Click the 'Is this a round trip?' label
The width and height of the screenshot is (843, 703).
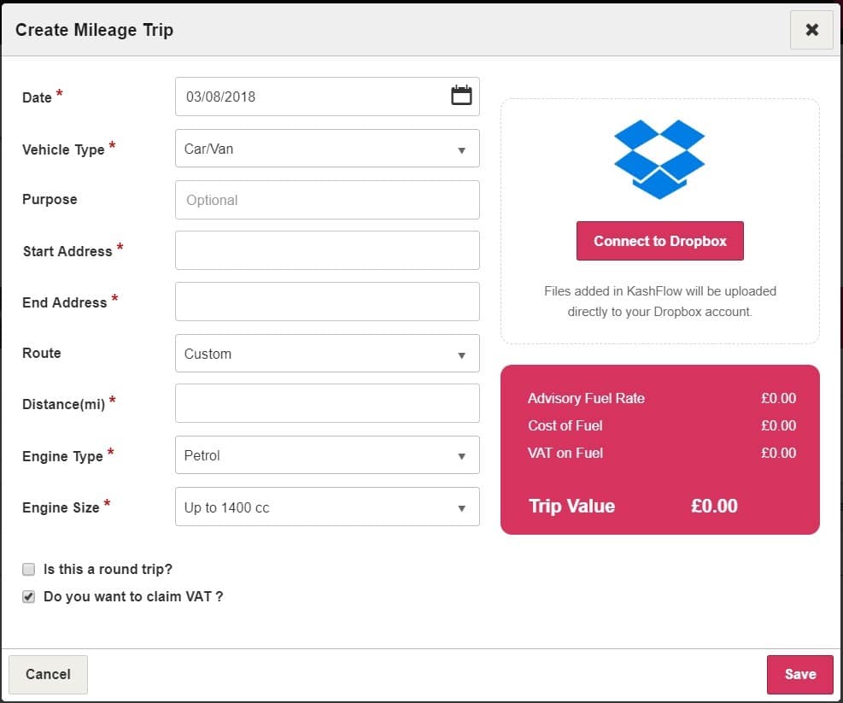coord(108,569)
